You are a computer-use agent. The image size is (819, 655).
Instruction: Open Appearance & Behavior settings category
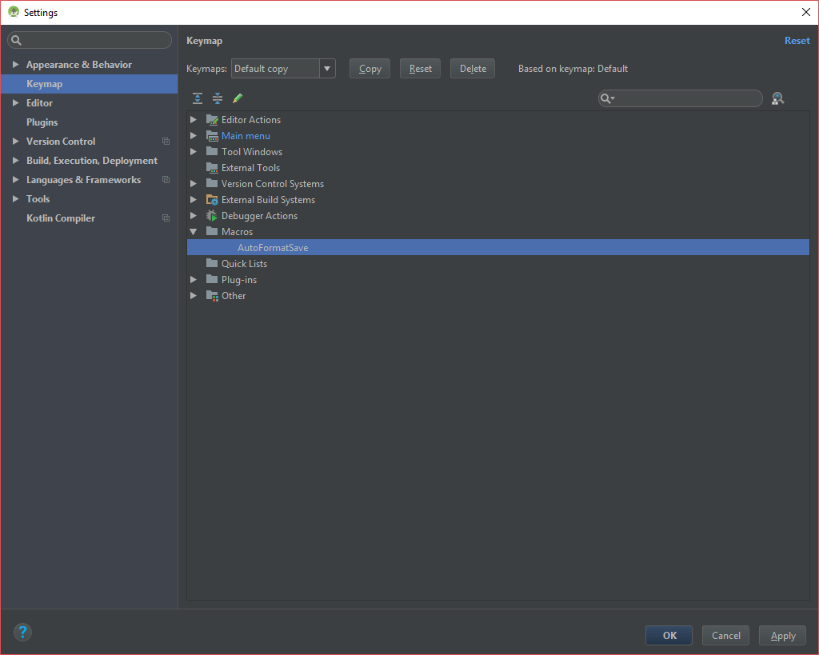[x=79, y=64]
